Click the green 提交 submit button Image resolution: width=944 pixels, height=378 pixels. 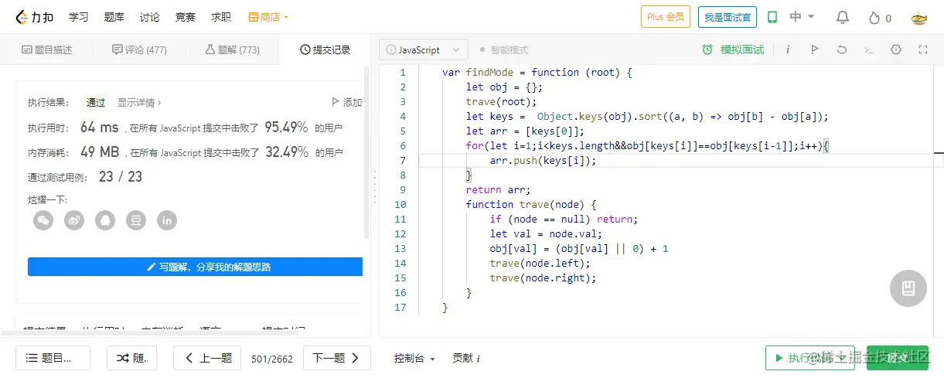click(897, 358)
